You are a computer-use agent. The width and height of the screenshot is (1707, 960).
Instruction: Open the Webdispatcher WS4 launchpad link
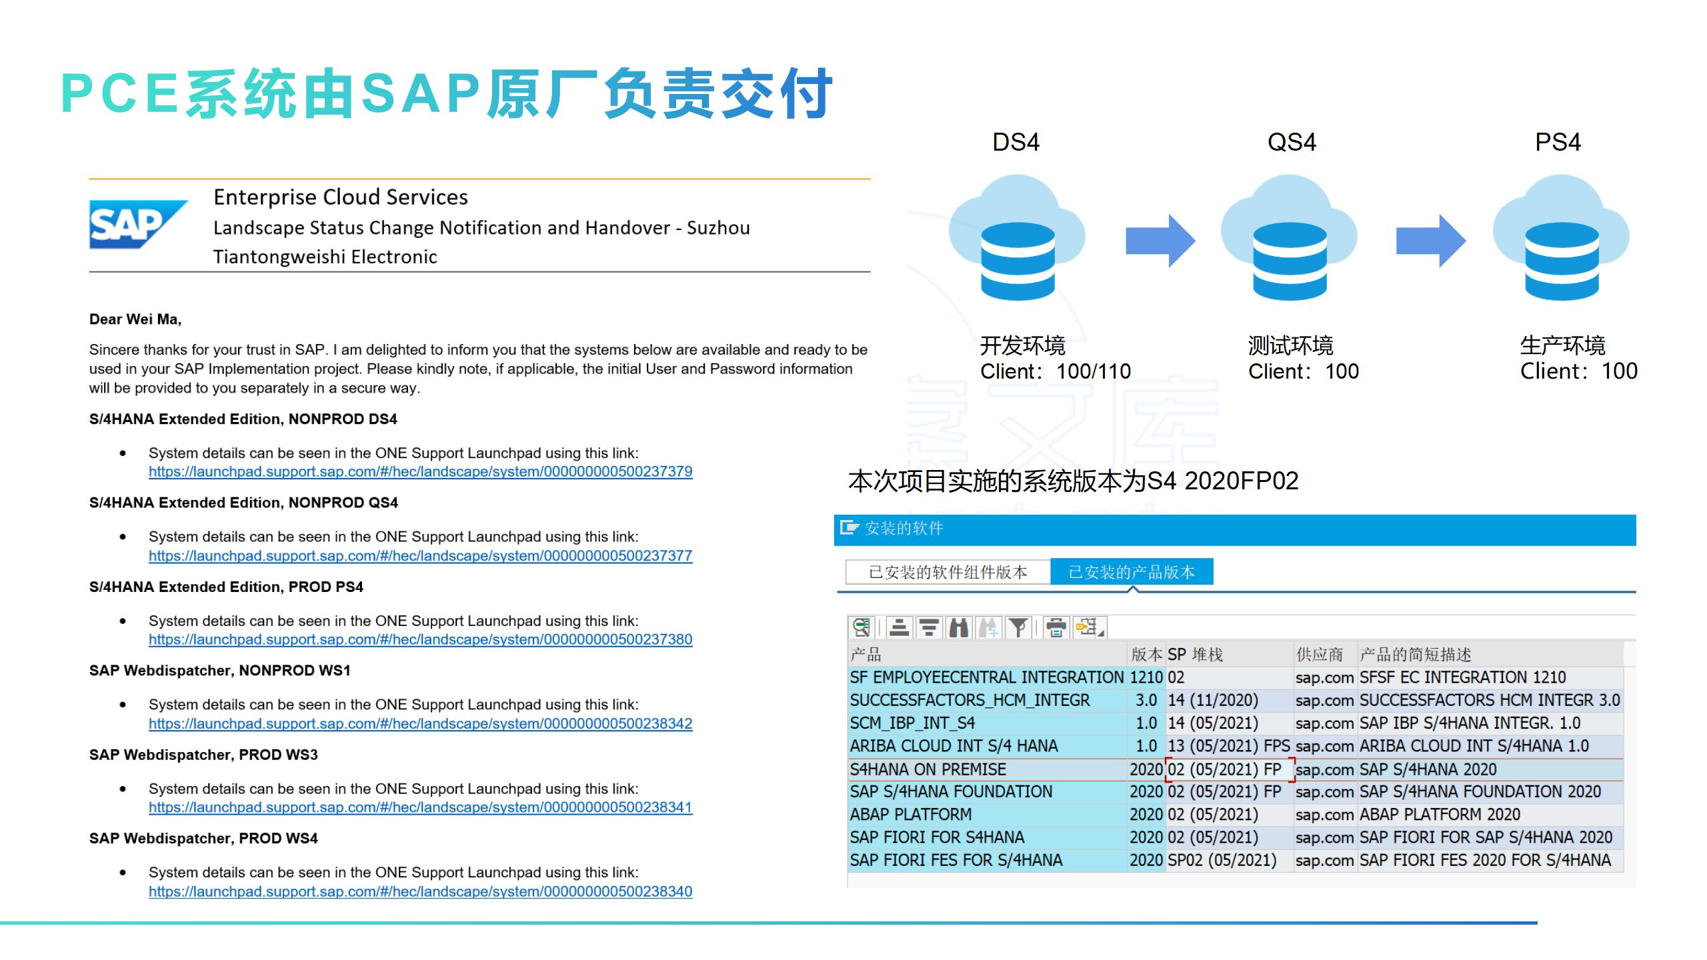pyautogui.click(x=420, y=892)
